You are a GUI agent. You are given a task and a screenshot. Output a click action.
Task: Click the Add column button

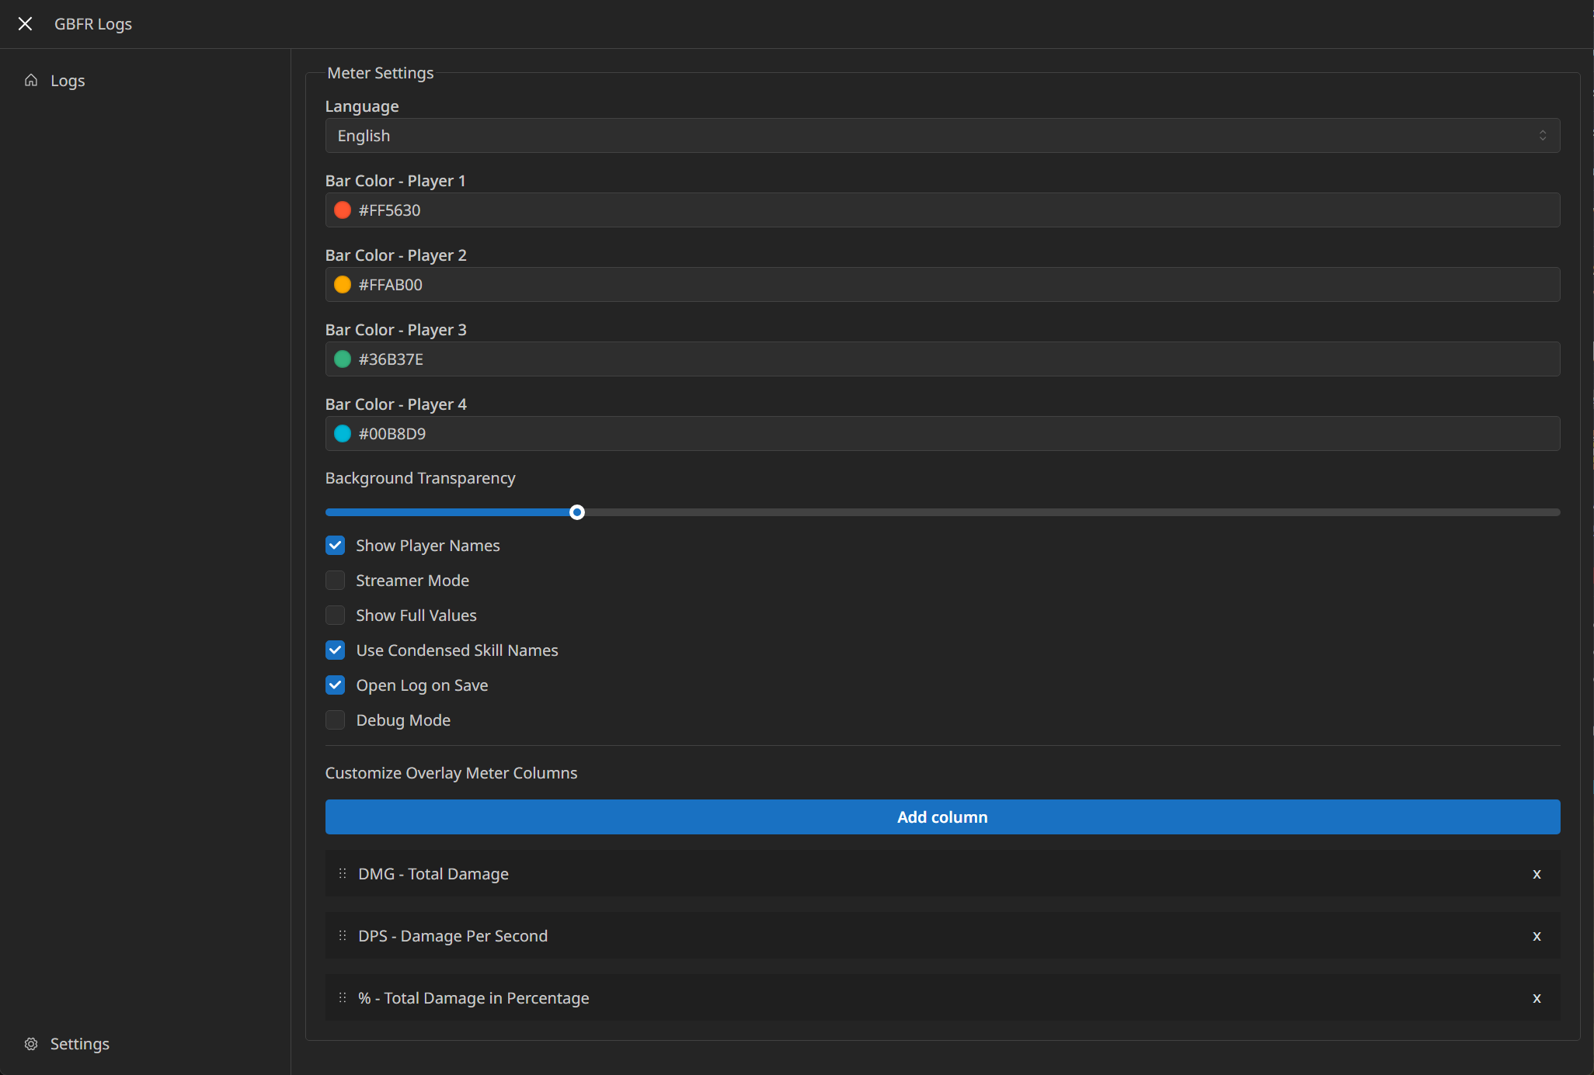tap(942, 817)
